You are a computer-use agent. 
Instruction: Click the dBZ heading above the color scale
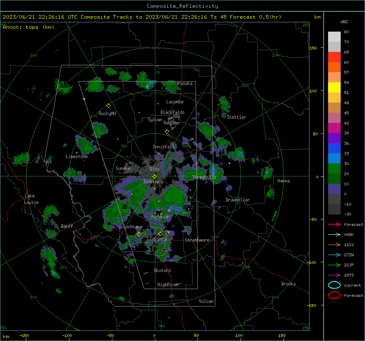[x=344, y=22]
